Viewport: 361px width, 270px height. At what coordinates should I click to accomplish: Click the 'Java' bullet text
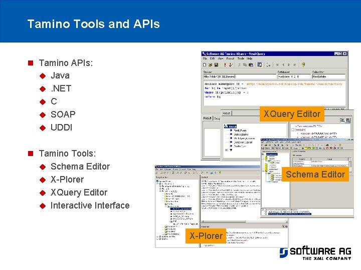point(60,75)
